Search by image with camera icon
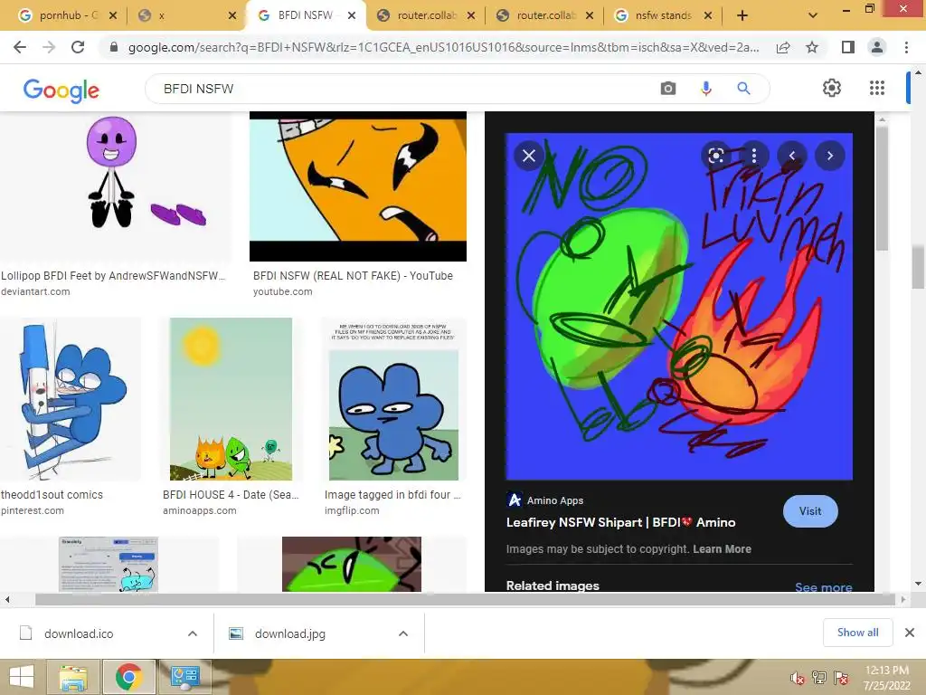Viewport: 926px width, 695px height. pyautogui.click(x=668, y=89)
